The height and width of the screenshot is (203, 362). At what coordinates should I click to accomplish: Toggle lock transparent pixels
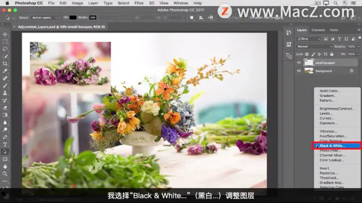307,54
